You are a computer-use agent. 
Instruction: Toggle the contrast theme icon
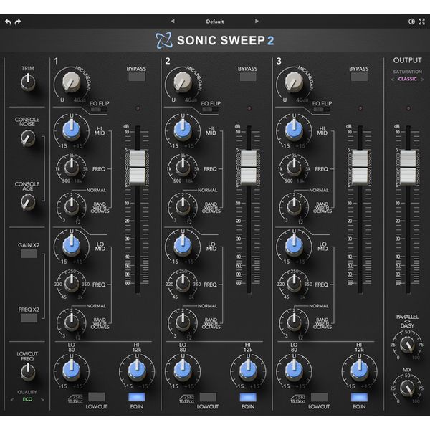point(411,21)
